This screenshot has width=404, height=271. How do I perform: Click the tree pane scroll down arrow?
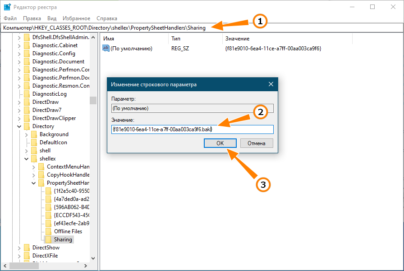click(93, 258)
